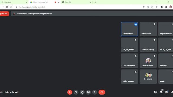Close the WhatsApp tab
The width and height of the screenshot is (173, 97).
[26, 2]
